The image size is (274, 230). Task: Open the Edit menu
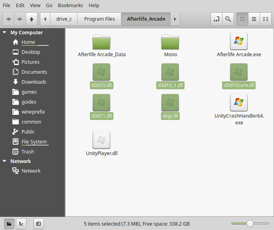coord(20,6)
